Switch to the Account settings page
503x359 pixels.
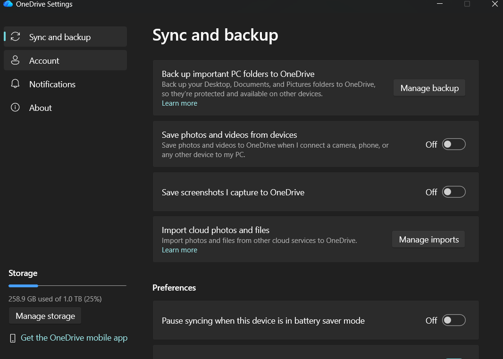[66, 60]
